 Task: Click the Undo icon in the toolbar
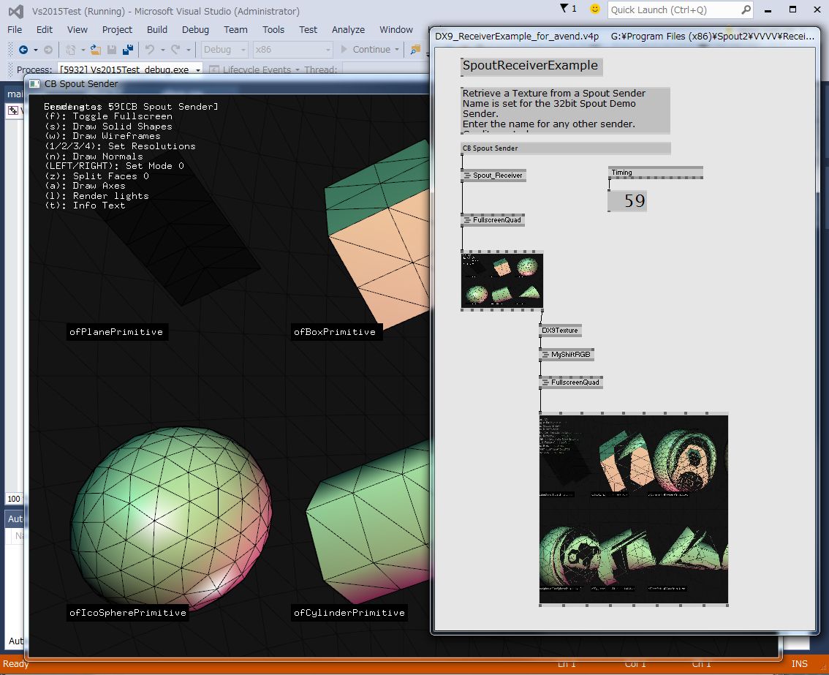point(150,50)
